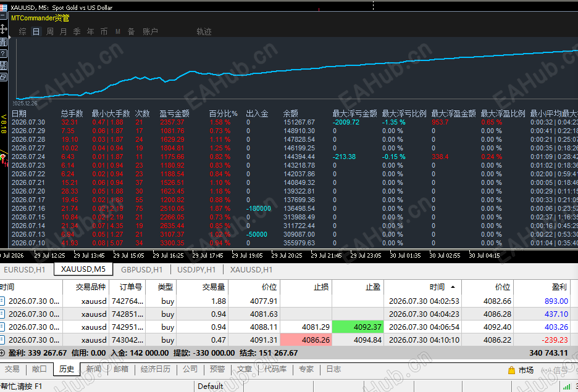This screenshot has width=578, height=392.
Task: Open the 文章 articles terminal tab
Action: pos(245,369)
